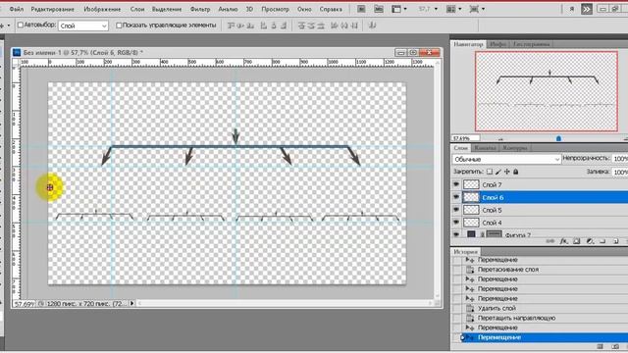The image size is (628, 353).
Task: Hide Слой 6 with its eye icon
Action: [456, 197]
